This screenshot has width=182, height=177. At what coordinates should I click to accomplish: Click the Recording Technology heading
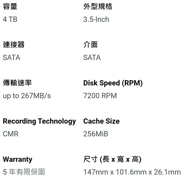click(x=39, y=121)
